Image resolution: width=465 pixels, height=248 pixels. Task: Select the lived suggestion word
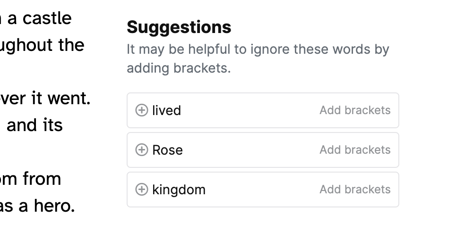tap(166, 110)
